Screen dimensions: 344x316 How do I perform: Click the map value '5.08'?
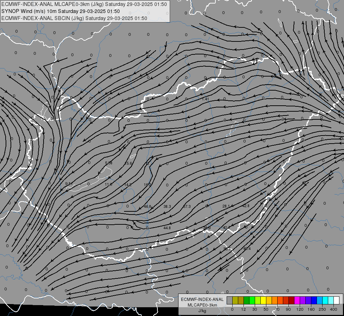pos(109,163)
